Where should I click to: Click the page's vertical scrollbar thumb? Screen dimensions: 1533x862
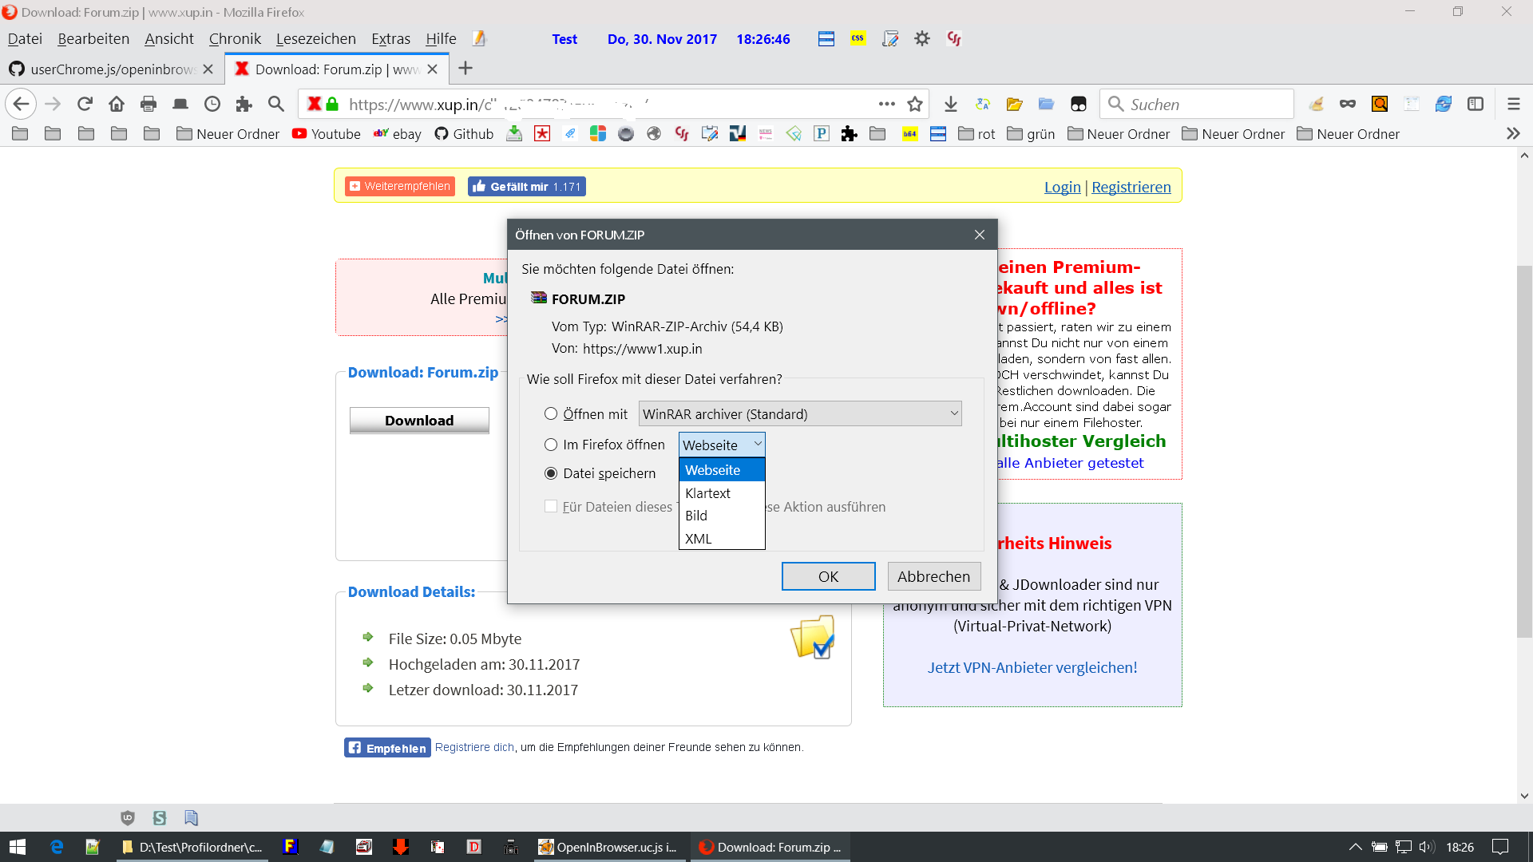pos(1524,451)
